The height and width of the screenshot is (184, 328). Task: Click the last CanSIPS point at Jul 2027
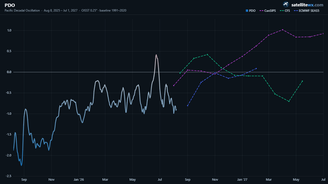(x=323, y=34)
